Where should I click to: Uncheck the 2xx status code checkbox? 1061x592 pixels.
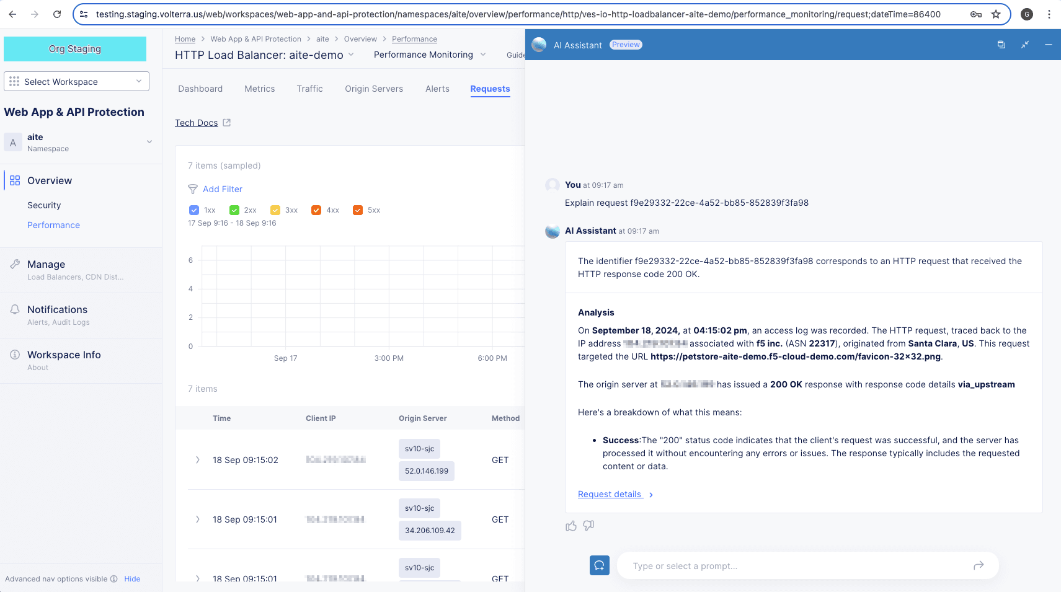point(234,210)
